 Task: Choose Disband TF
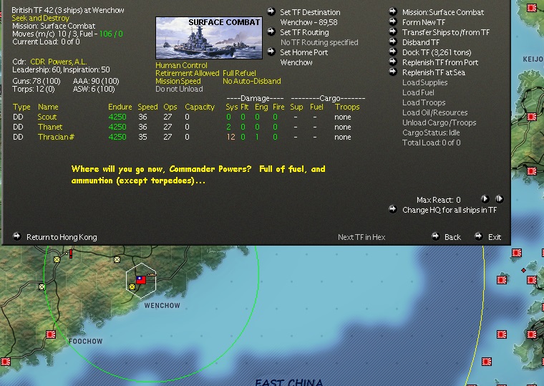tap(421, 42)
